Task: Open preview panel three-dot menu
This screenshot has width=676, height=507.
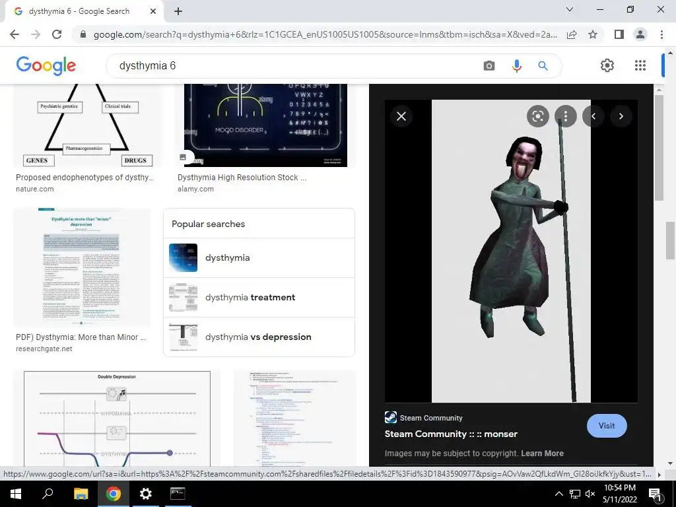Action: tap(566, 116)
